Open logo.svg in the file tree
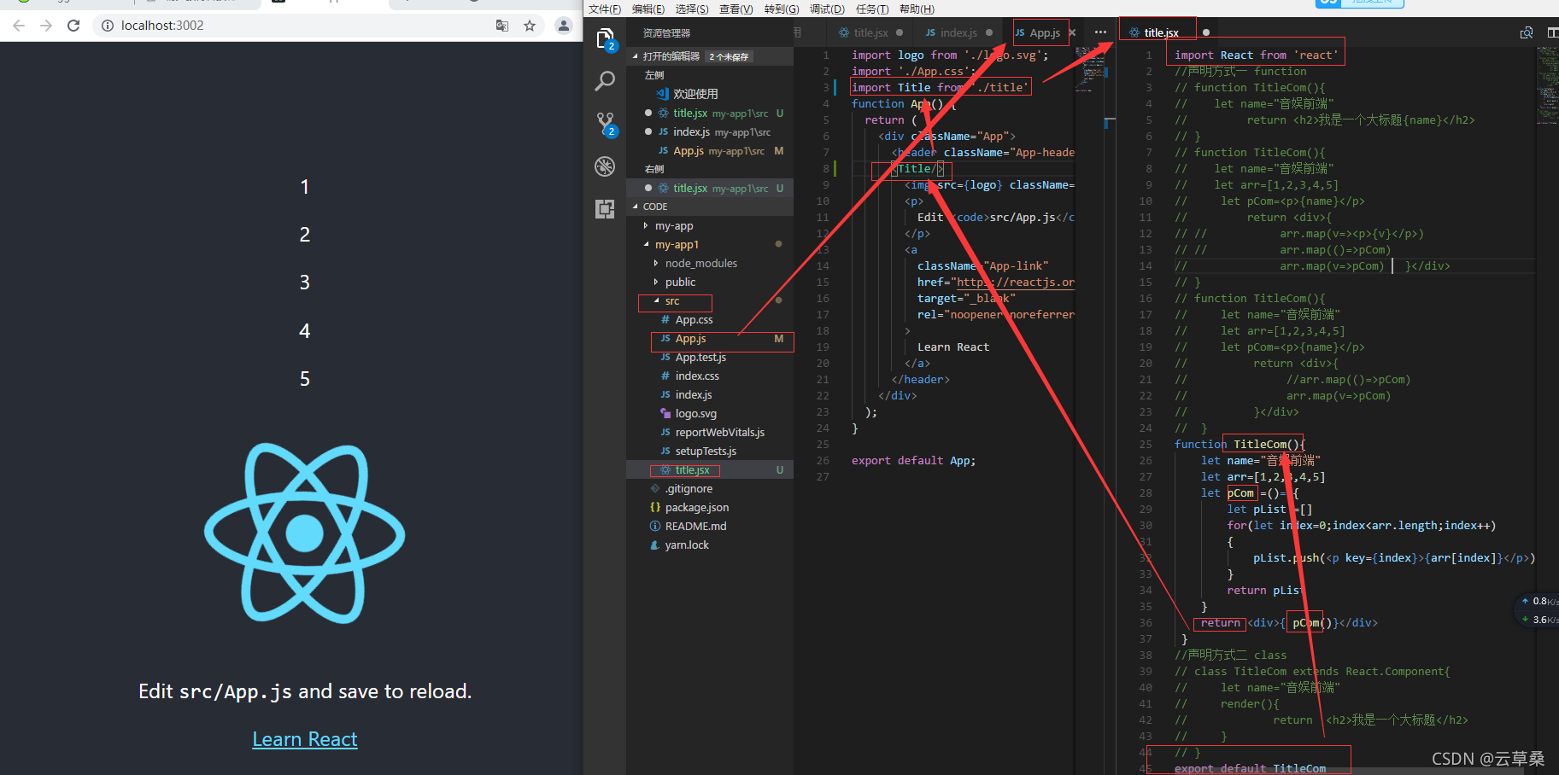The image size is (1559, 775). (x=695, y=414)
